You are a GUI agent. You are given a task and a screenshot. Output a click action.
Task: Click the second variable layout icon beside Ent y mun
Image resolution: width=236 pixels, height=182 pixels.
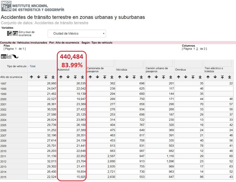(15, 33)
